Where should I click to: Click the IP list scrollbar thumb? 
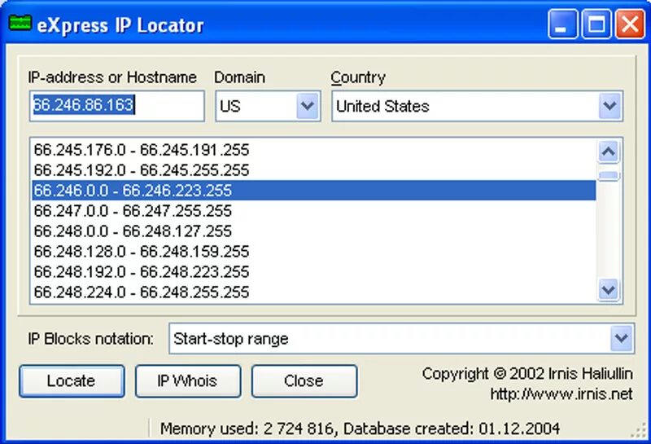(x=609, y=176)
